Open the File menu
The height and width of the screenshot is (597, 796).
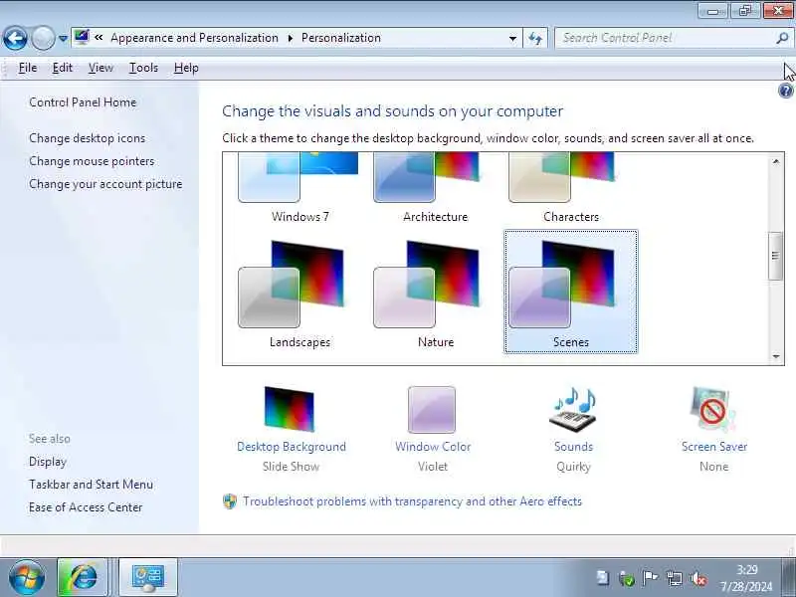(x=28, y=68)
